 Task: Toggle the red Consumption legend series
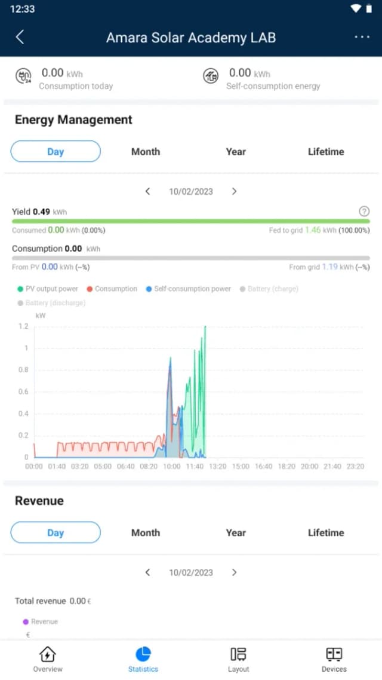point(112,289)
